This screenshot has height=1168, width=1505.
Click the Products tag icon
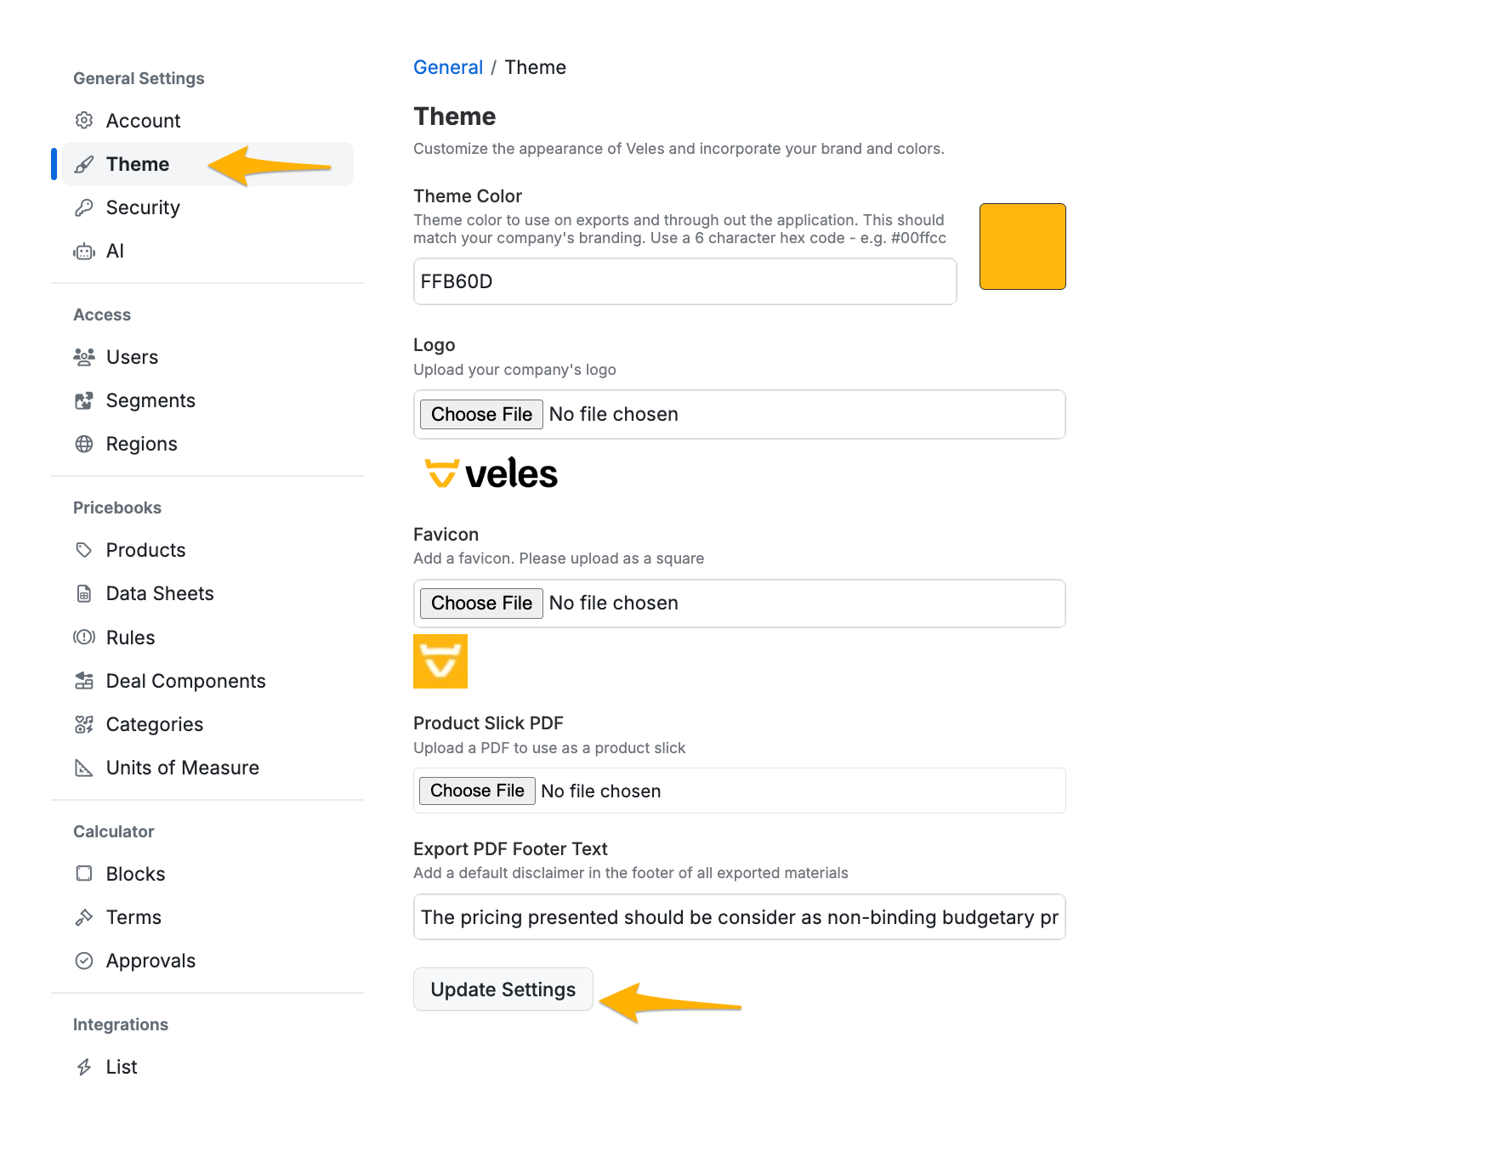[84, 550]
